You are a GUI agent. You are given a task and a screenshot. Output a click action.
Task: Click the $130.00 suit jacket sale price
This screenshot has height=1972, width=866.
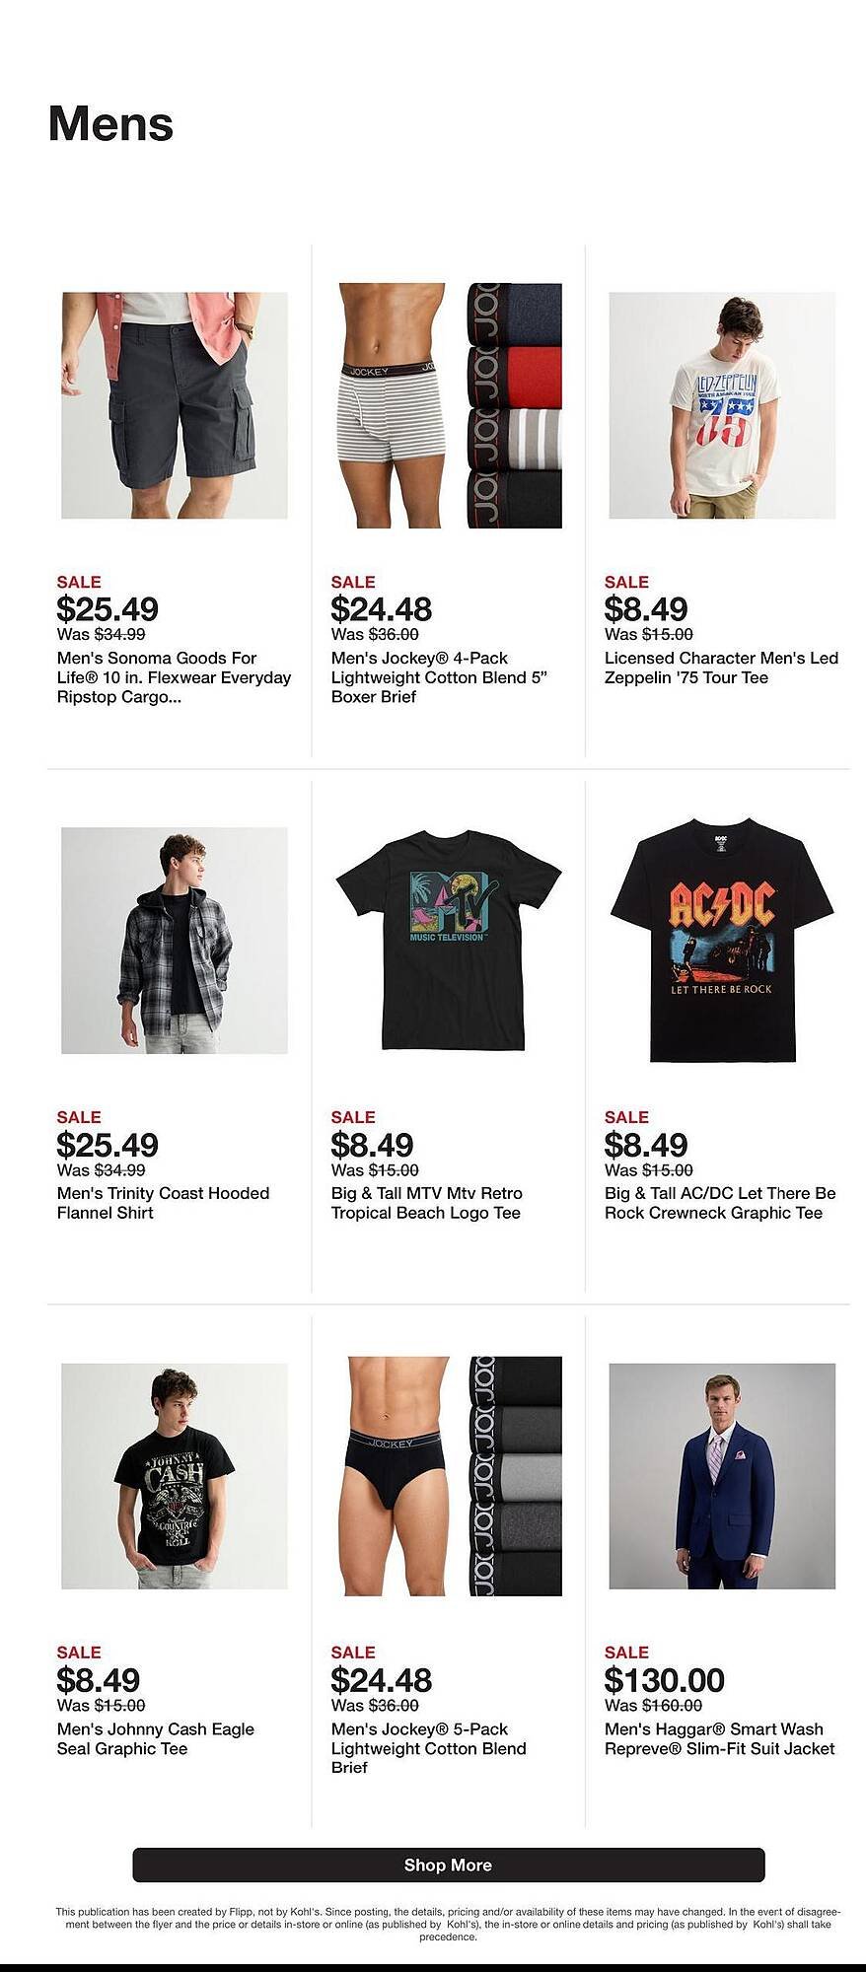click(664, 1680)
